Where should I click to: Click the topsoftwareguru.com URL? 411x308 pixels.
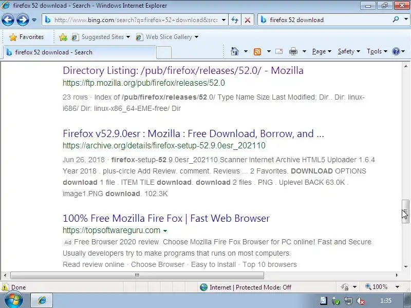[x=111, y=230]
